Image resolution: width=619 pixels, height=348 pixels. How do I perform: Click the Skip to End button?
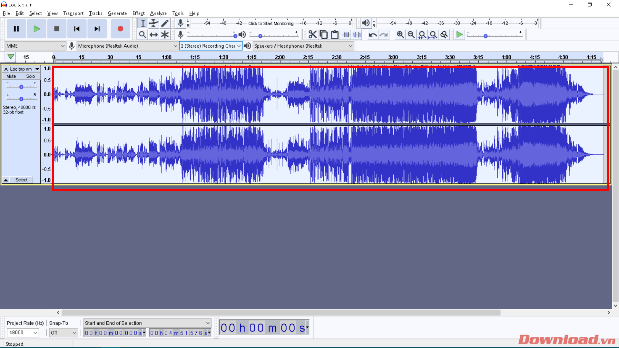point(97,29)
